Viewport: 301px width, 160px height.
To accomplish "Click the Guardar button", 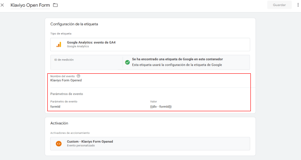I will (x=279, y=5).
